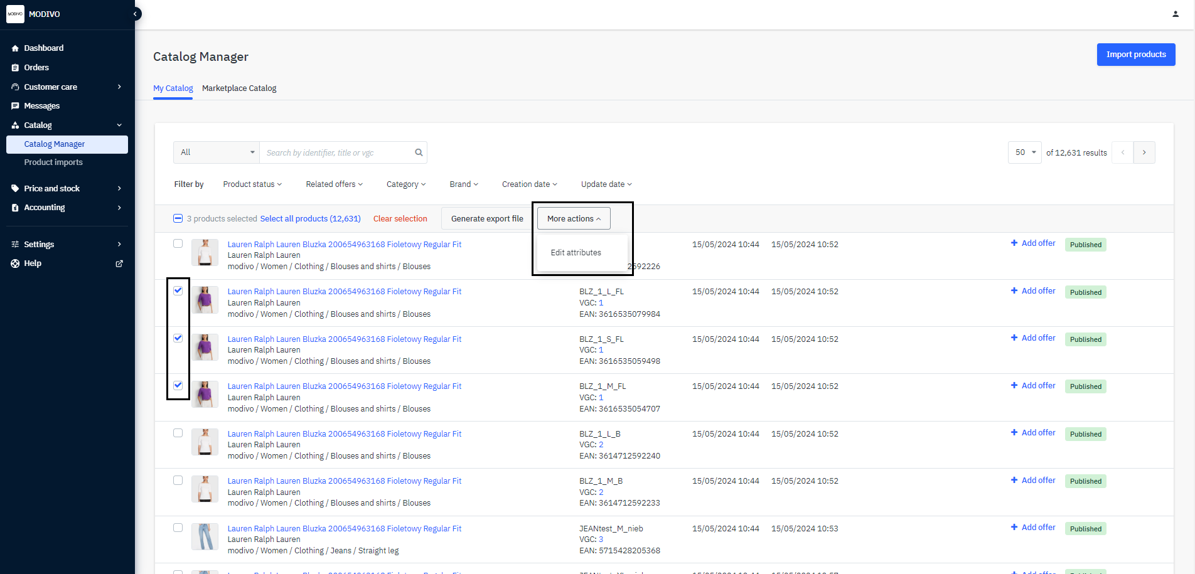Tick the checkbox for the first white blouse row

pos(178,243)
